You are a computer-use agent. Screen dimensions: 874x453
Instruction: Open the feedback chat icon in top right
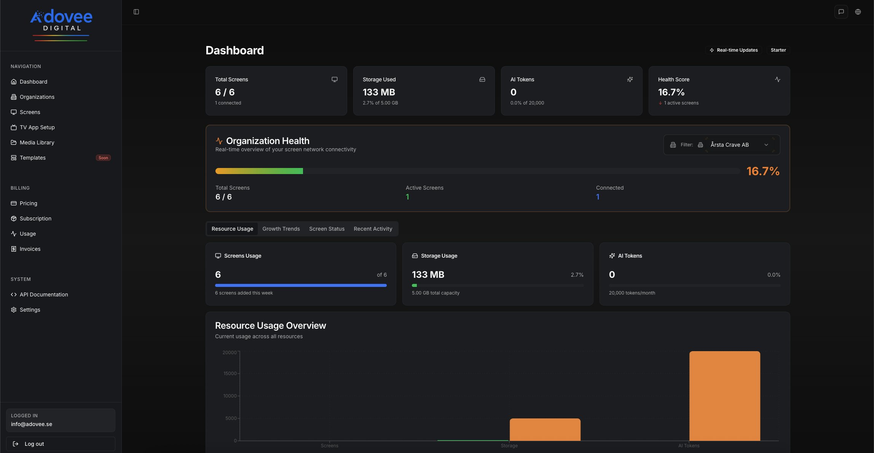pyautogui.click(x=841, y=11)
